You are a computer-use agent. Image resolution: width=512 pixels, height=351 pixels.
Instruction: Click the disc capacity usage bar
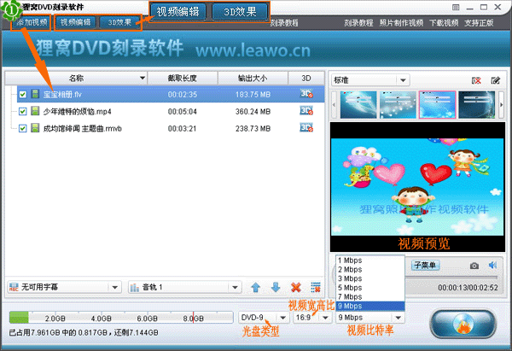point(121,318)
